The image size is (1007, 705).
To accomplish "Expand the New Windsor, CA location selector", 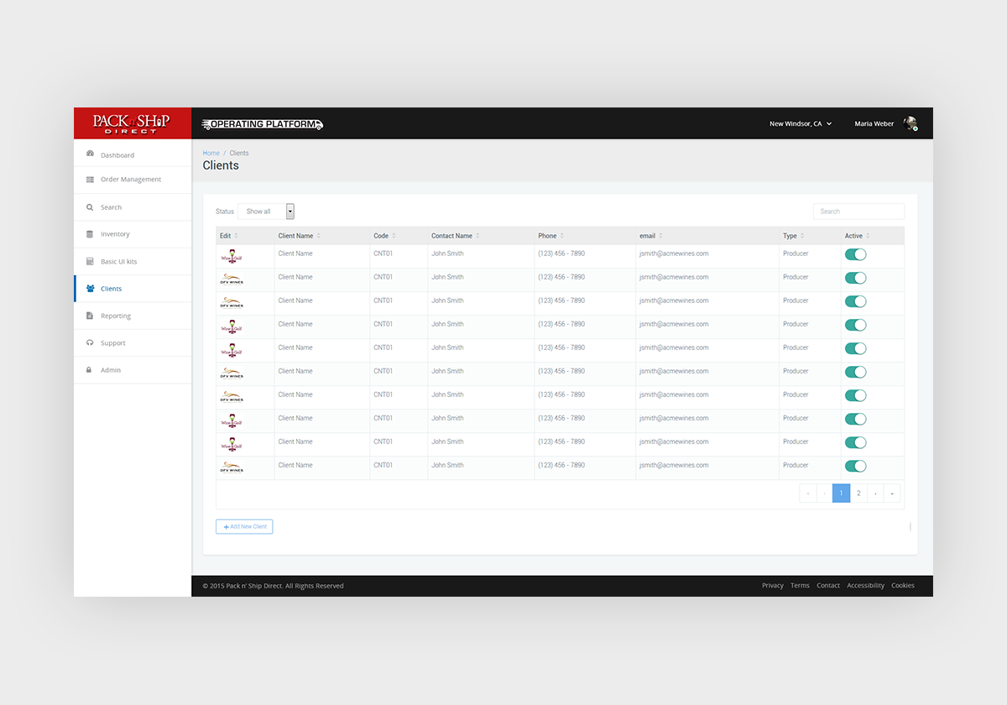I will (x=800, y=124).
